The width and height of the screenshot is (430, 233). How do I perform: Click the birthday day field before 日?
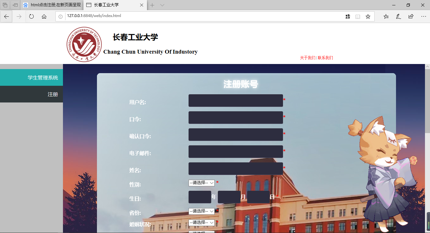click(x=258, y=197)
